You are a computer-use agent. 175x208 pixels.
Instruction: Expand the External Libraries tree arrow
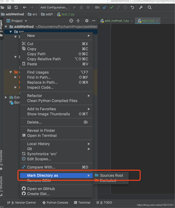6,97
